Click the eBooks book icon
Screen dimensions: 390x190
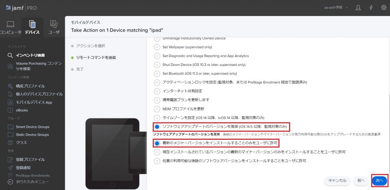coord(10,110)
